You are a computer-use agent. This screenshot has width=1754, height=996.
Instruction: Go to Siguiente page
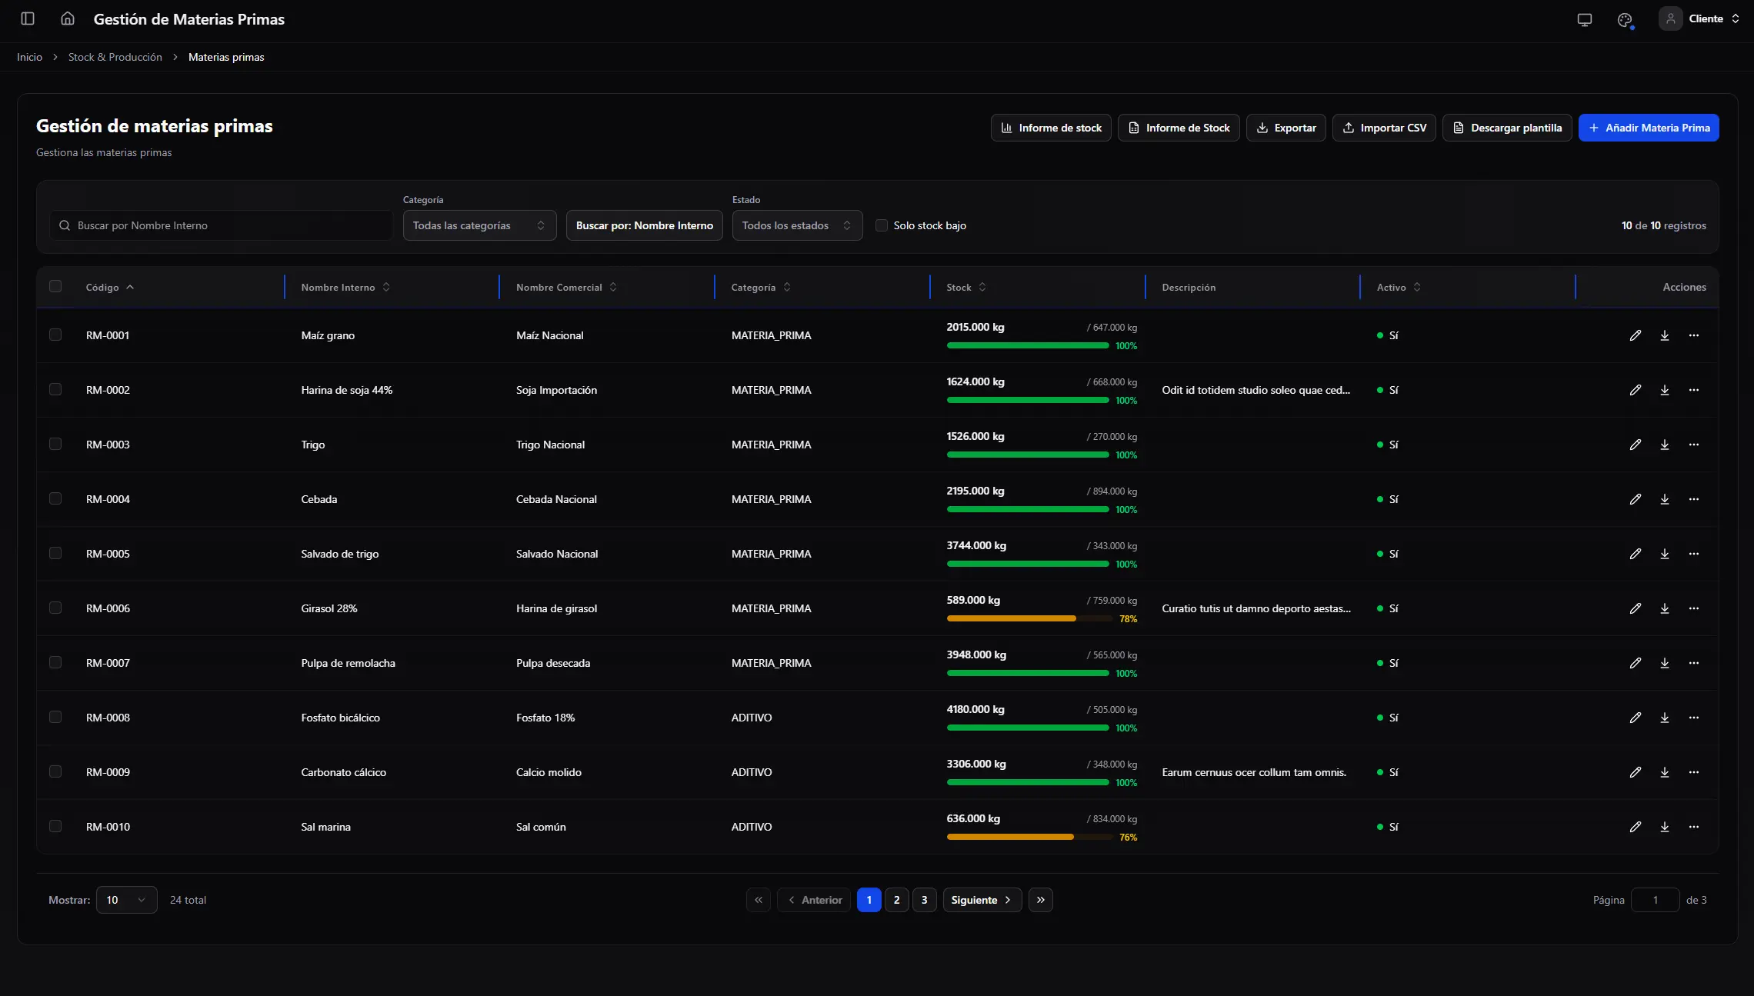[982, 900]
